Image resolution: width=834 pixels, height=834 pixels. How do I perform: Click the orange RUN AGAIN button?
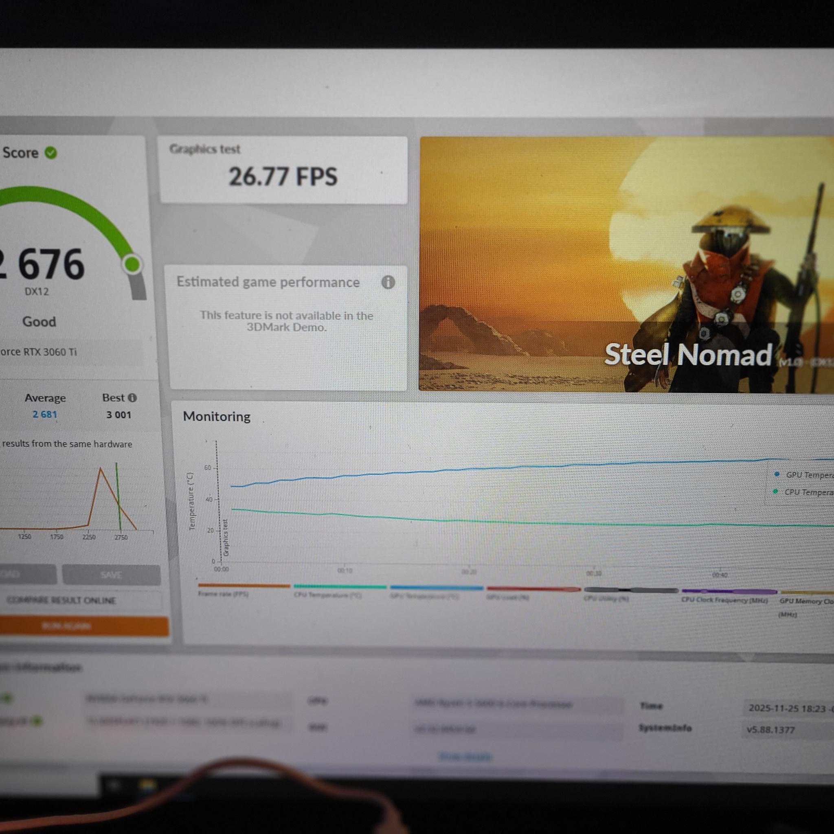coord(84,626)
